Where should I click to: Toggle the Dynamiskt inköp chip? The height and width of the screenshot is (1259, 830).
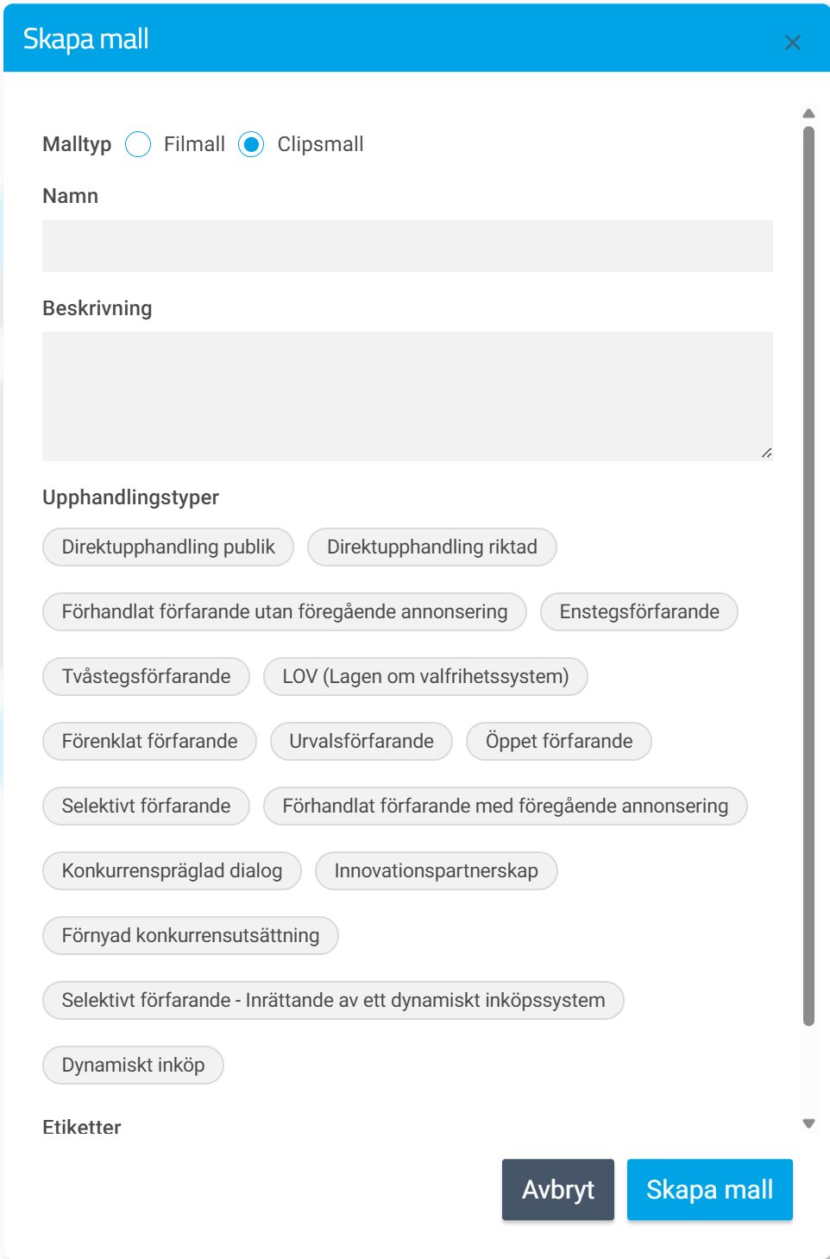(133, 1065)
